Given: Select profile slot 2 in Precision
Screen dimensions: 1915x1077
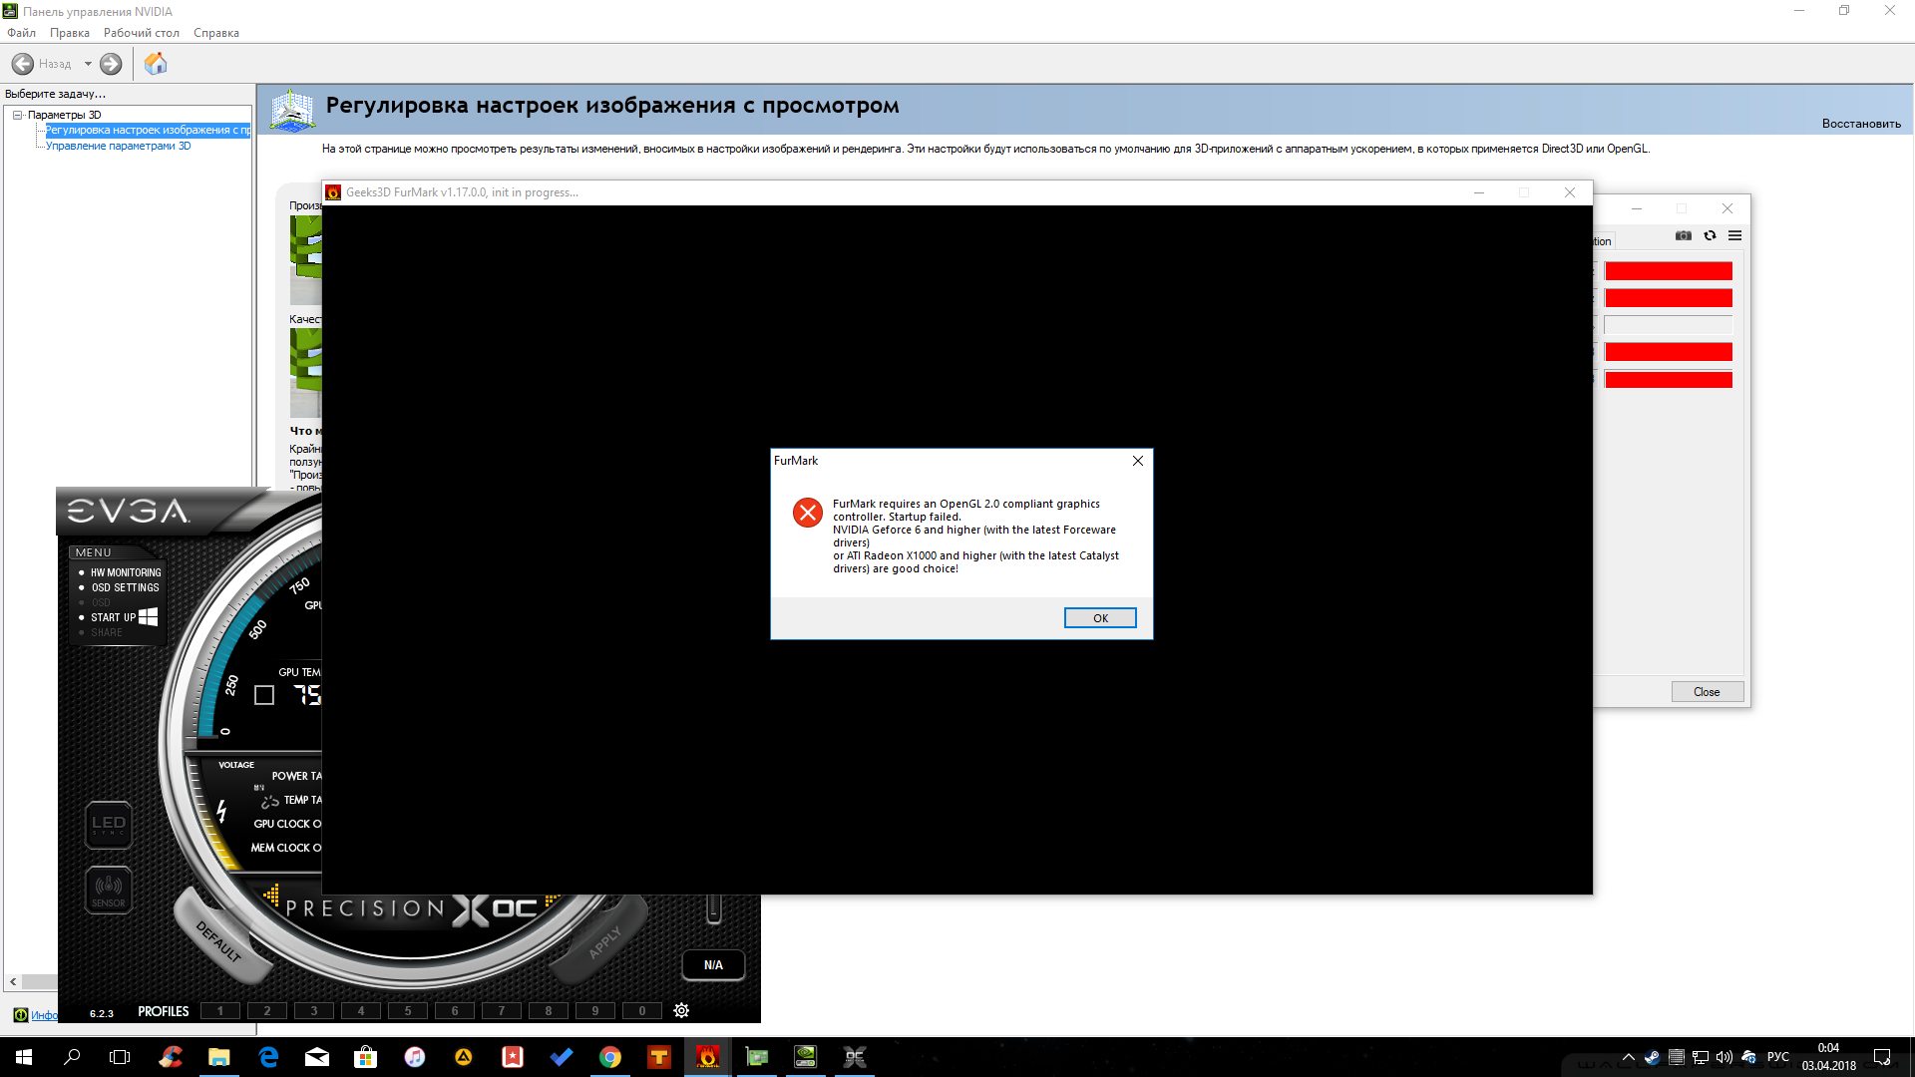Looking at the screenshot, I should click(x=266, y=1010).
